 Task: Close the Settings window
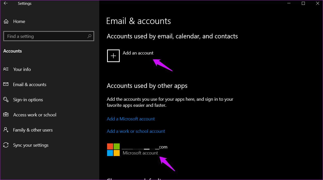tap(317, 4)
